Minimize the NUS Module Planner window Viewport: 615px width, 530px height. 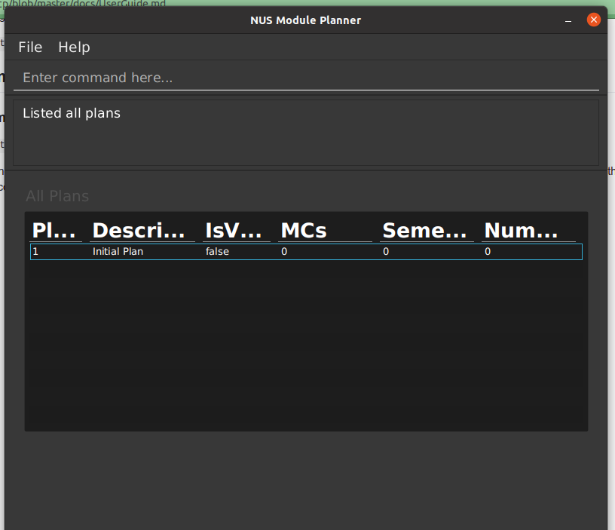[x=568, y=20]
